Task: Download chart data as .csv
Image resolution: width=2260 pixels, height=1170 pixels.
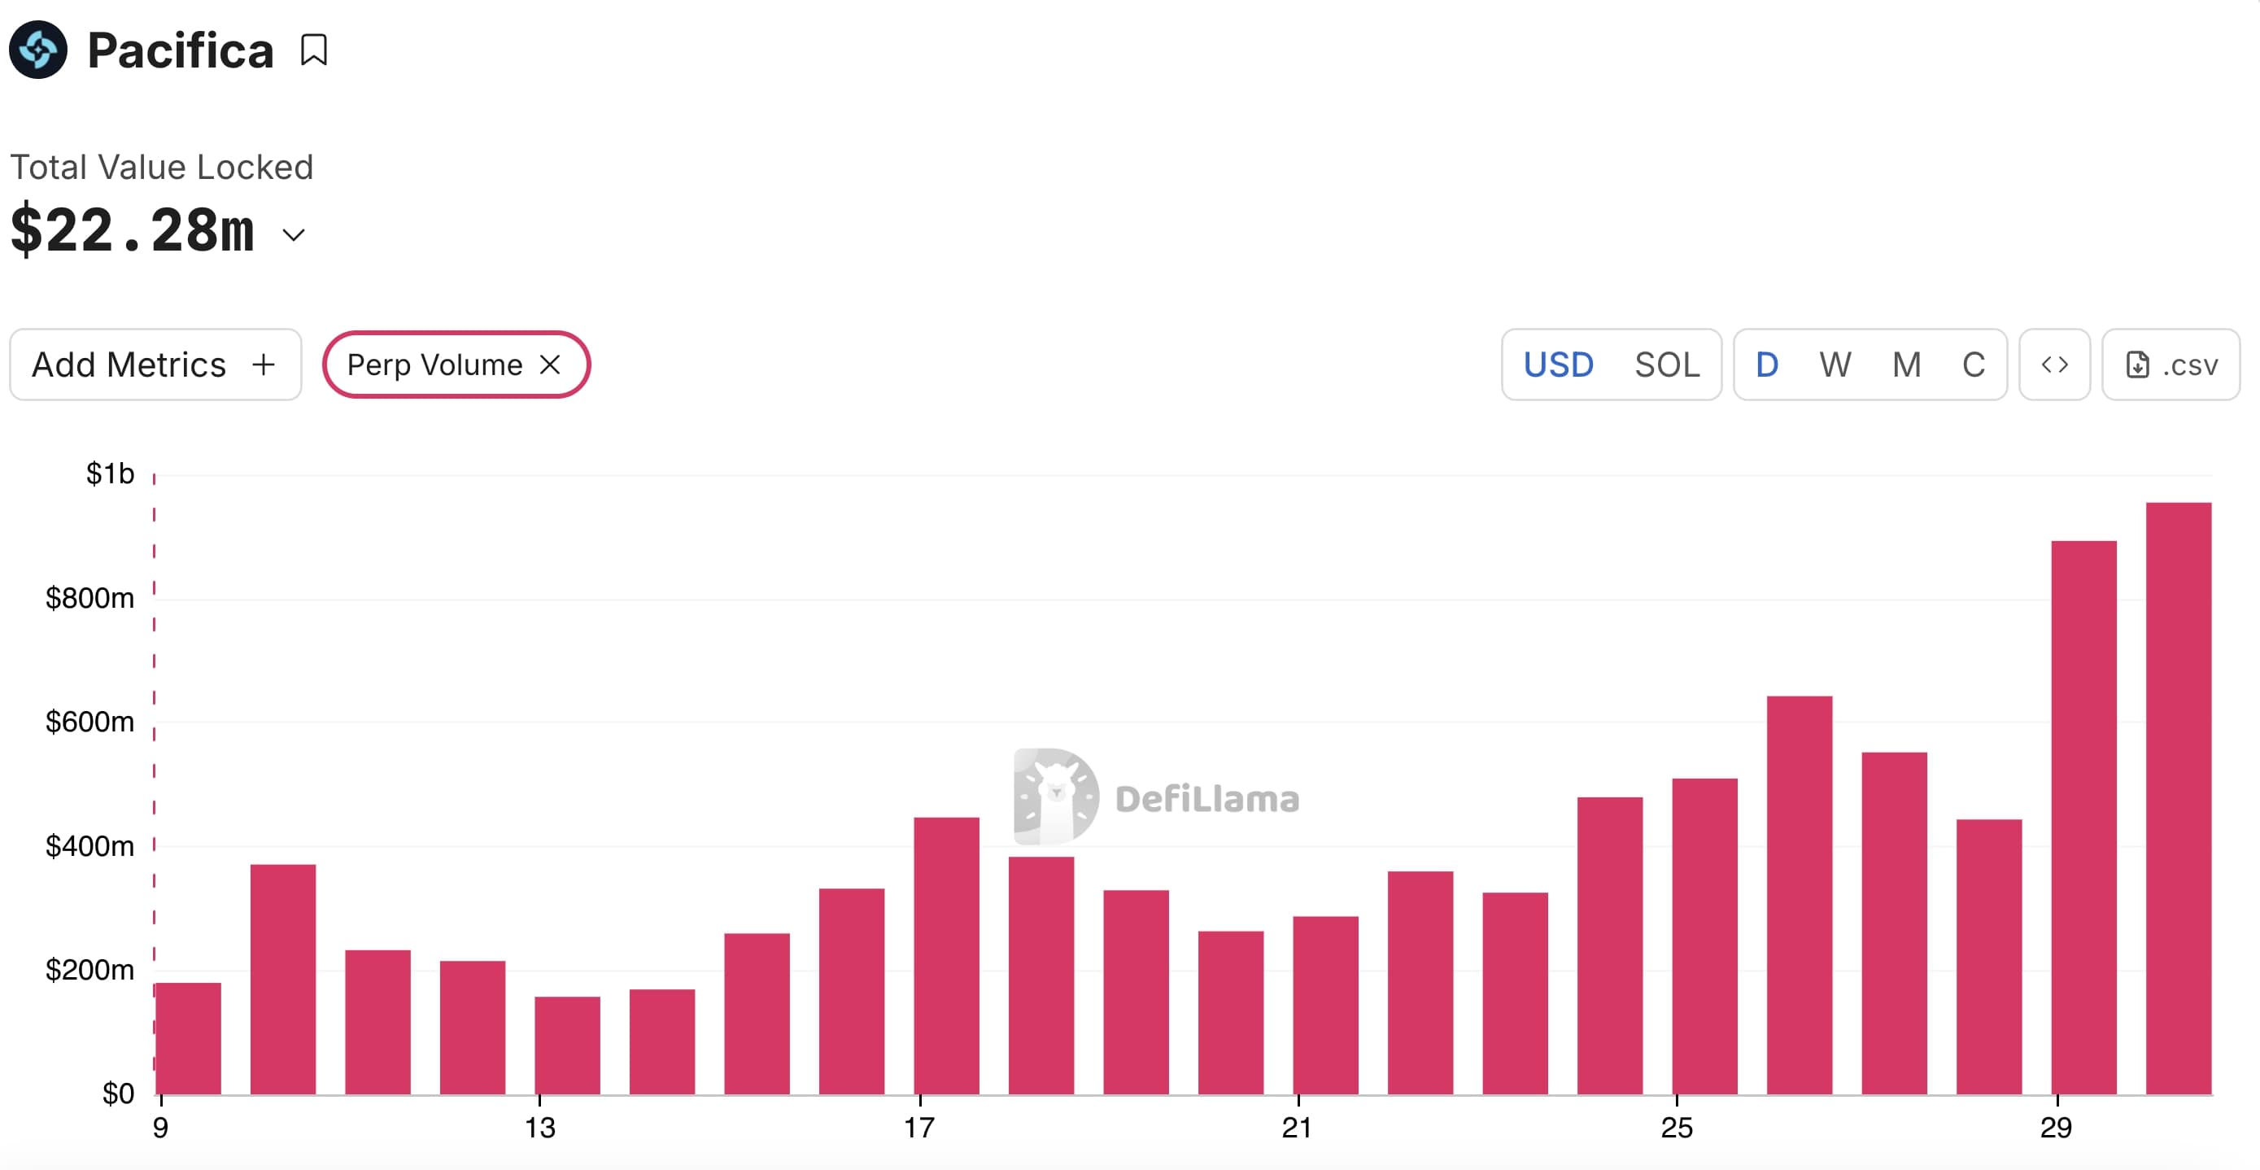Action: (2171, 365)
